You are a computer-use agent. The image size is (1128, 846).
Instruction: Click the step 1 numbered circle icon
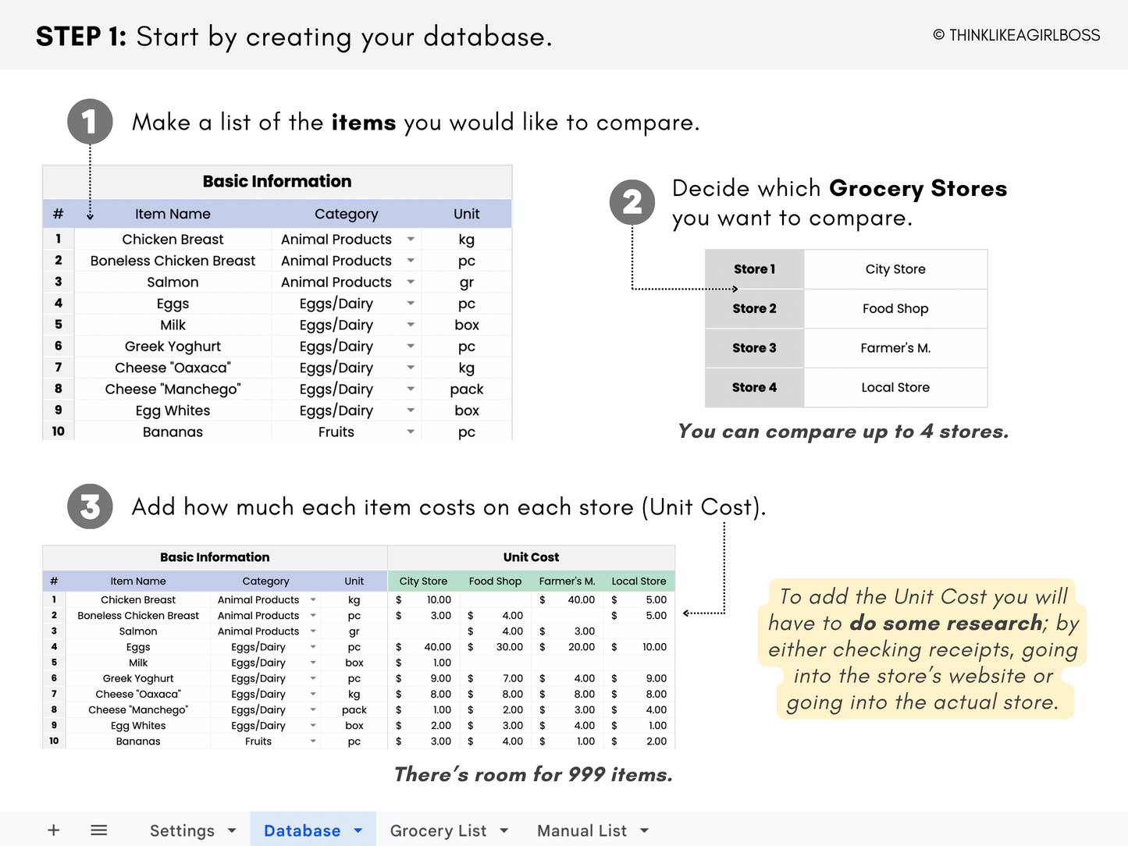[x=90, y=122]
